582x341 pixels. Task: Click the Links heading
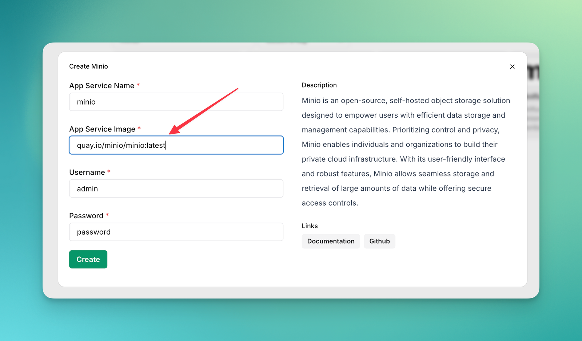coord(310,226)
